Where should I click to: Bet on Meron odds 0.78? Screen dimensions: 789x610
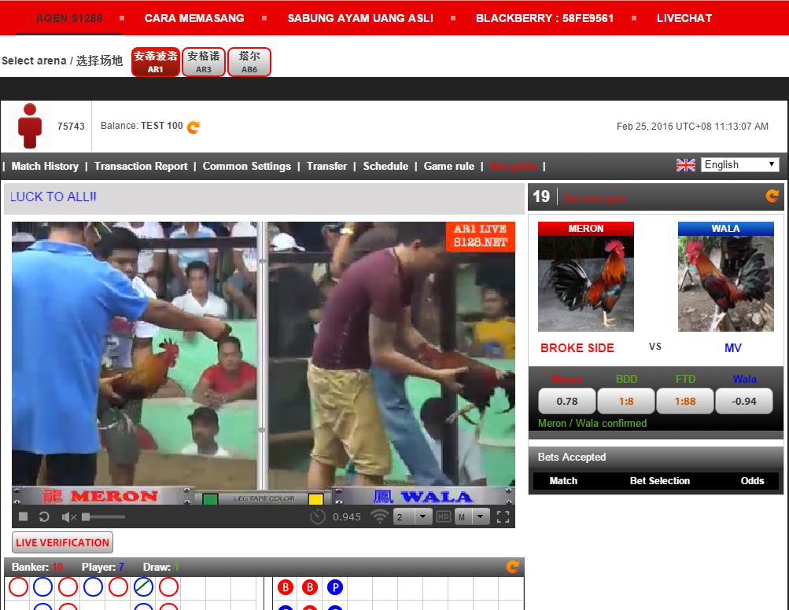click(566, 401)
